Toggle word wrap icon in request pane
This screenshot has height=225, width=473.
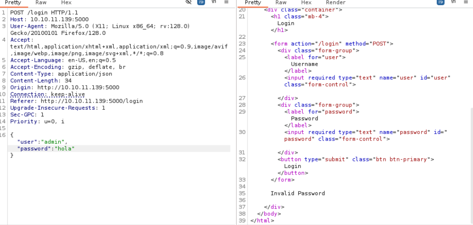201,2
